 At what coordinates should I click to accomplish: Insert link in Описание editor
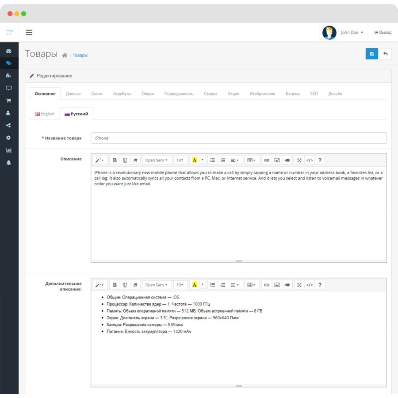coord(267,160)
